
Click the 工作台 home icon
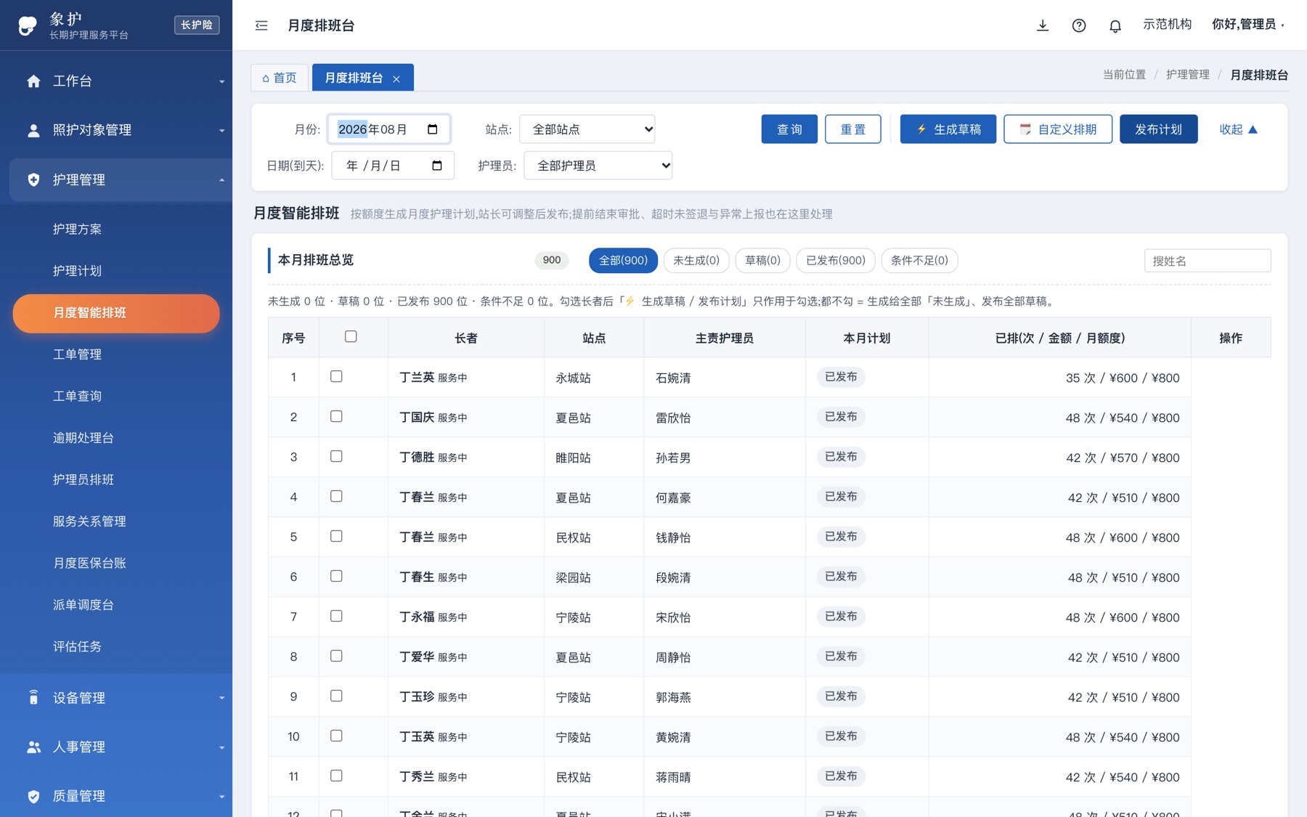coord(33,81)
